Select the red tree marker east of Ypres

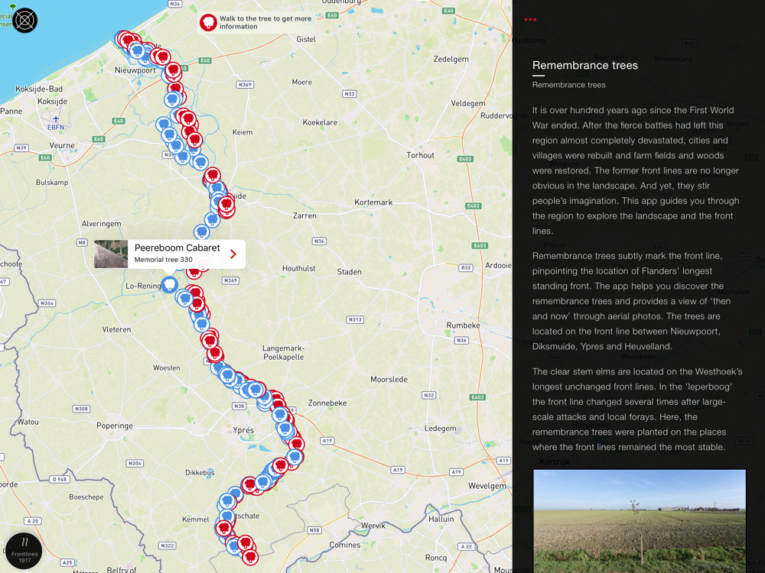[x=296, y=444]
